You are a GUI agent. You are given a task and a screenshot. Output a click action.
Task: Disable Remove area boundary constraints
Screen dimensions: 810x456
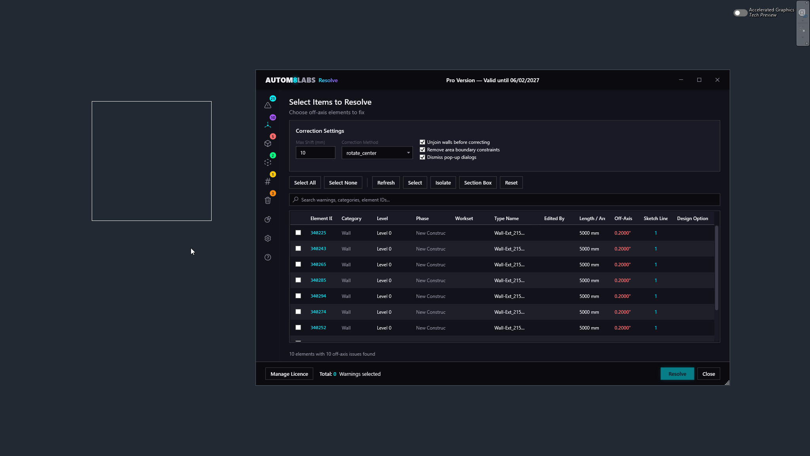tap(422, 149)
